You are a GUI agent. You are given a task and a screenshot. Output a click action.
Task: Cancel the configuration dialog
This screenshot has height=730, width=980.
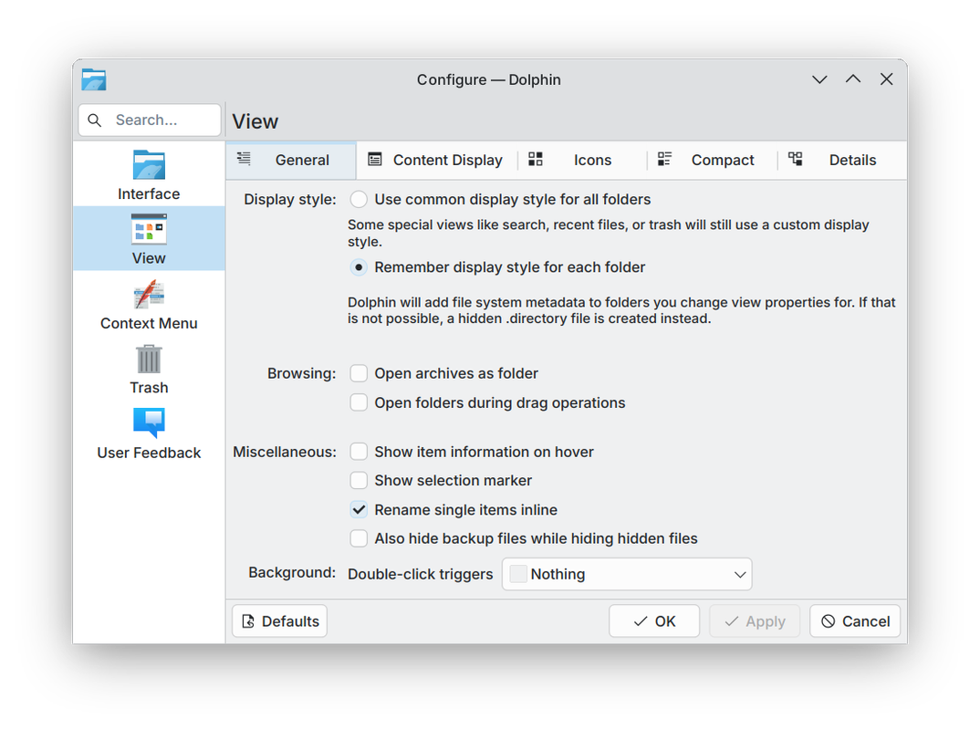coord(855,621)
